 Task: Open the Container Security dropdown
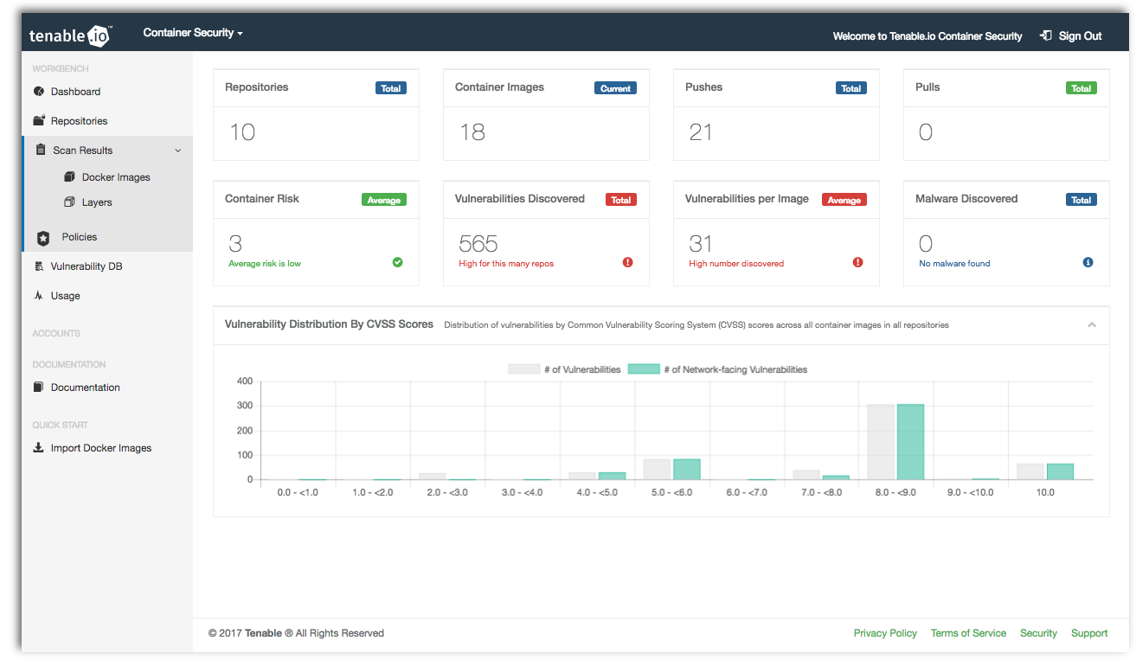193,33
